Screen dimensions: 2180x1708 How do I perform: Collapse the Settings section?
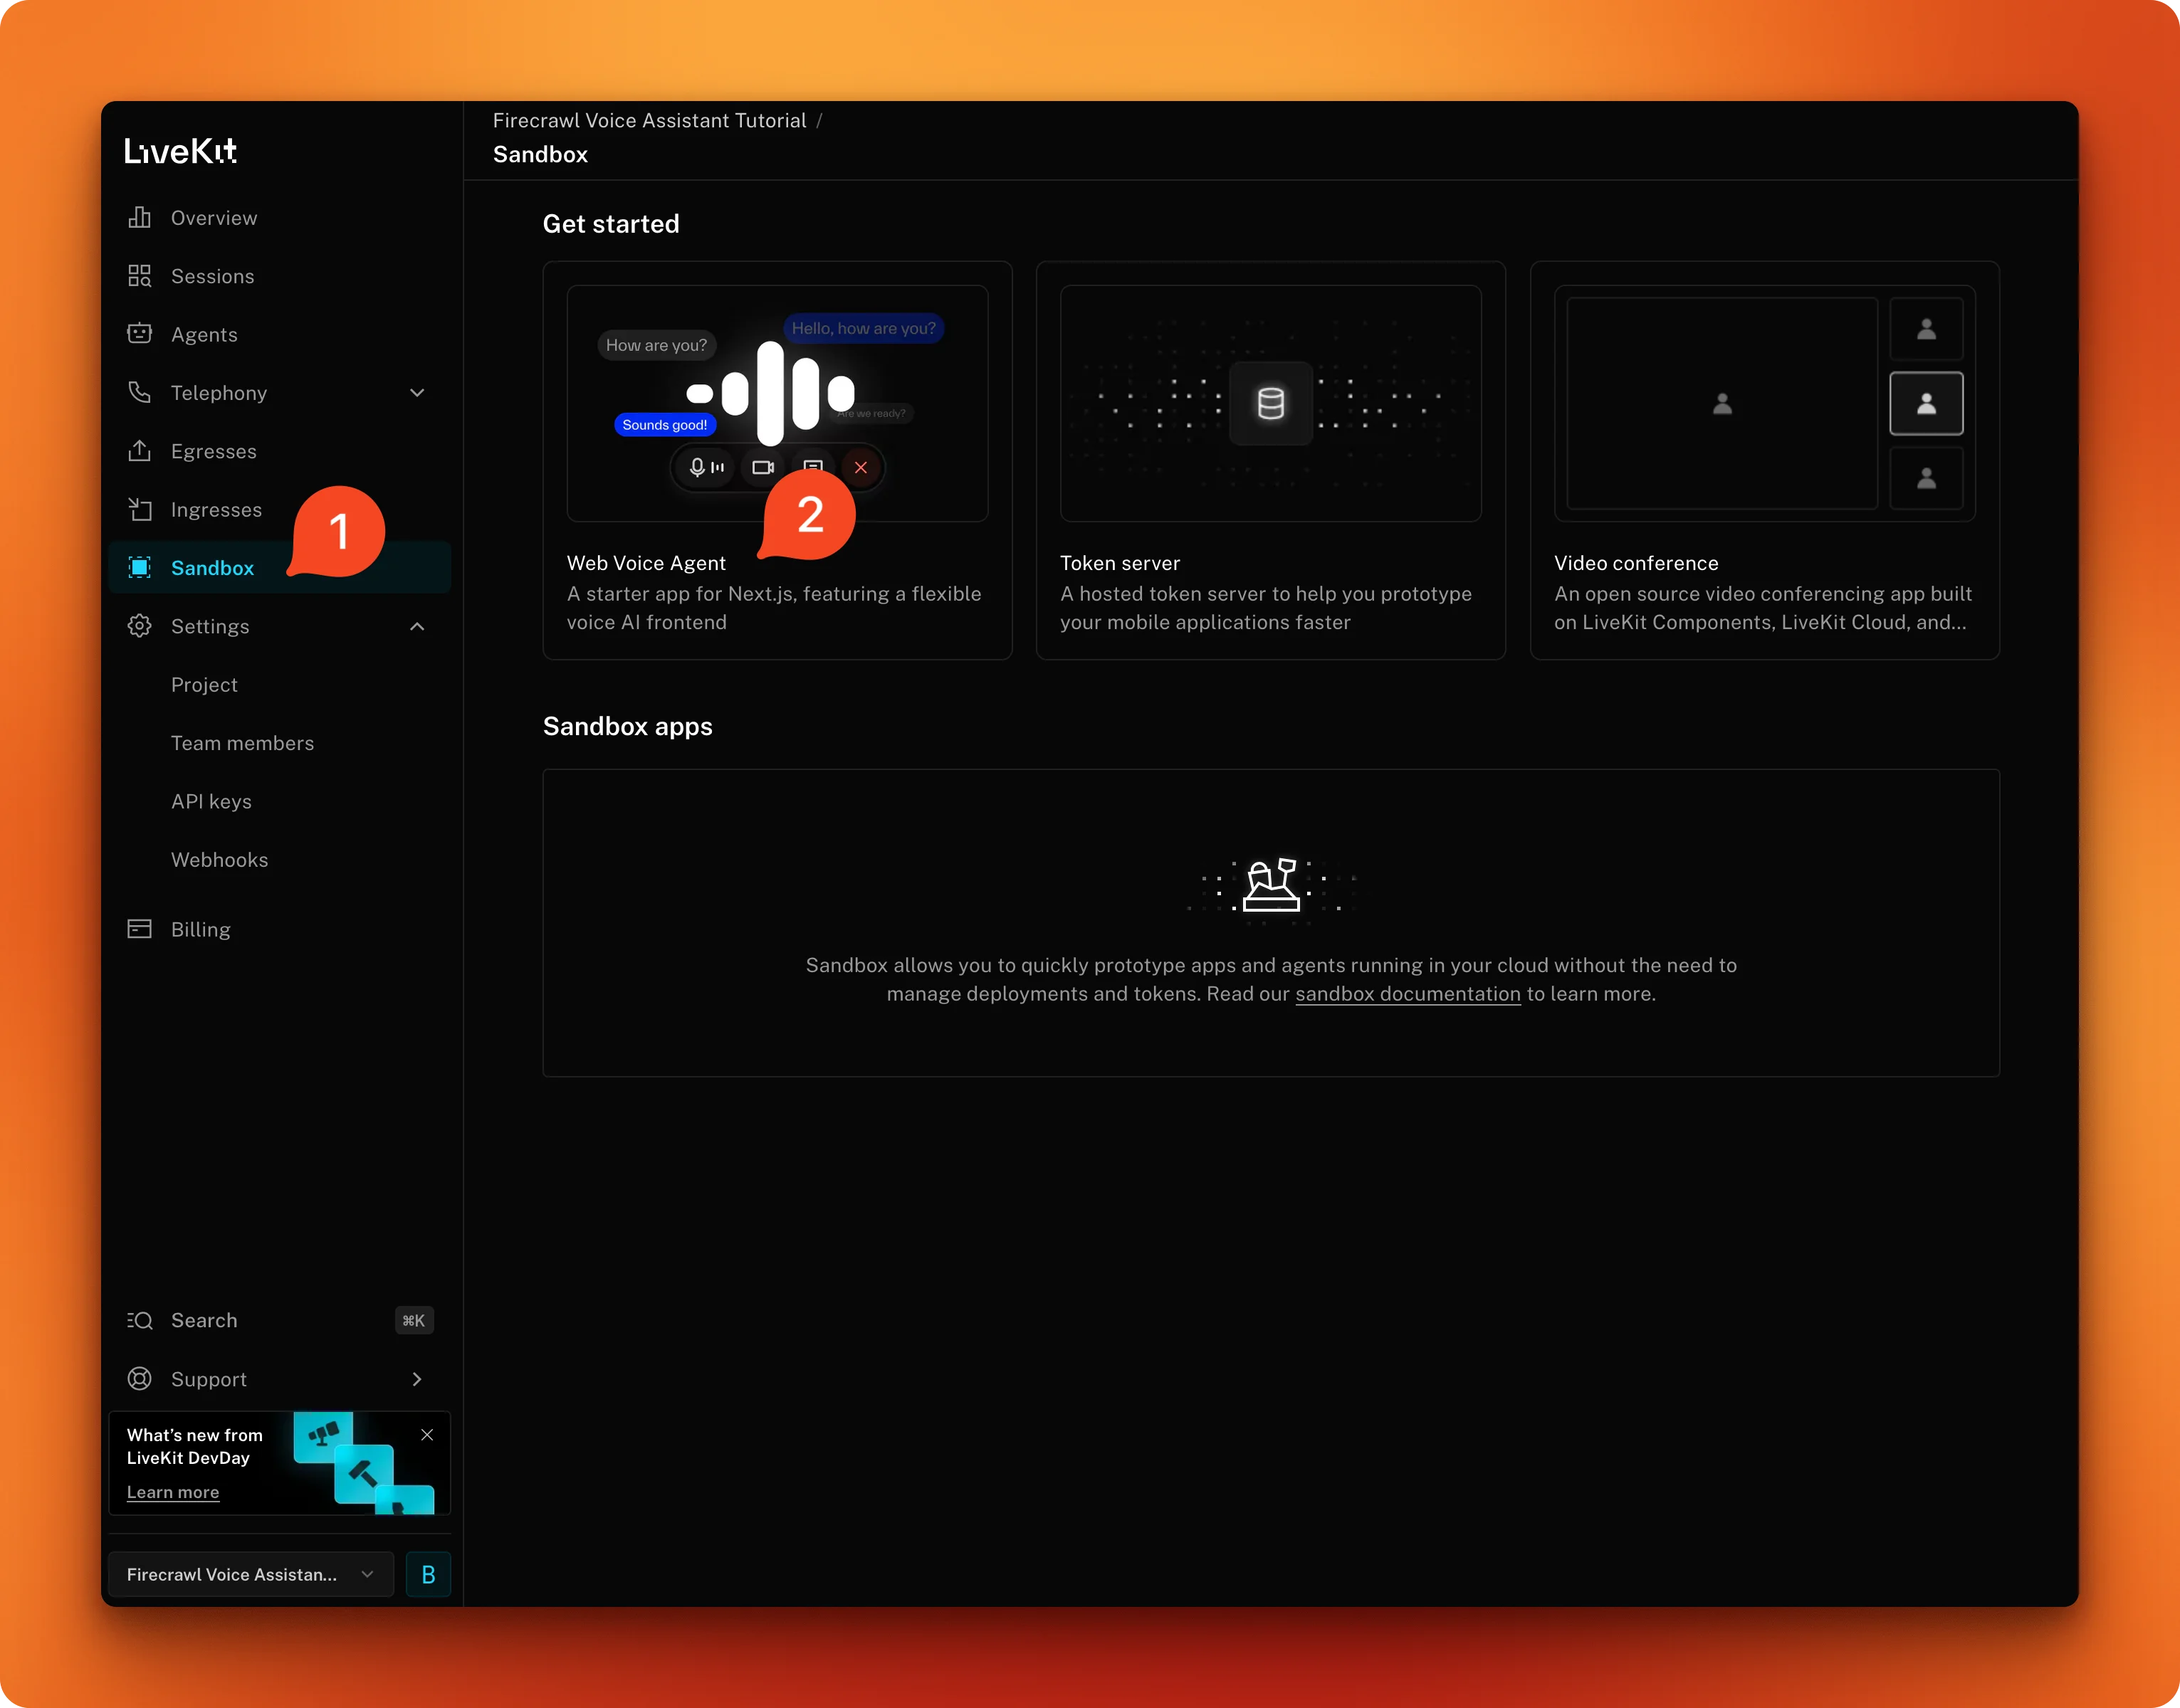coord(417,626)
